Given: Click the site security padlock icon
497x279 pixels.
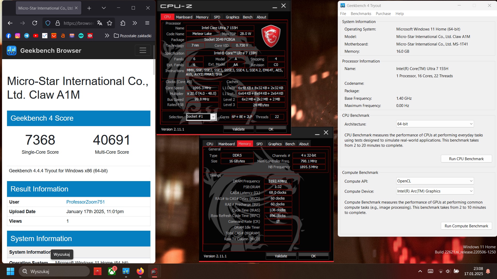Looking at the screenshot, I should (58, 23).
